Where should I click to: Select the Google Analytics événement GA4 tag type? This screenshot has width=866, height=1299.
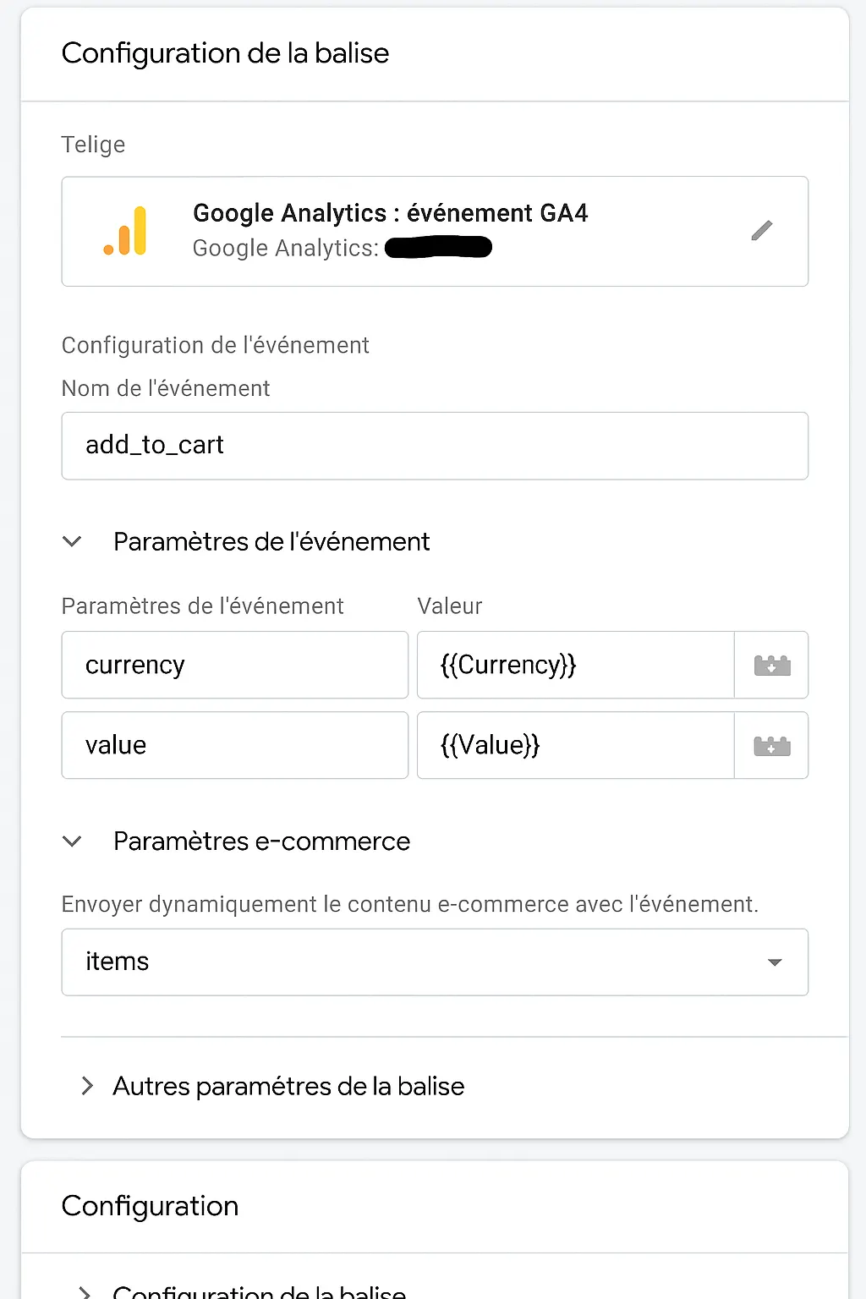click(435, 231)
